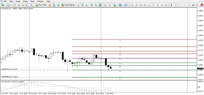Select the #65509979 buy limit order line
Viewport: 204px width, 95px height.
pos(36,70)
